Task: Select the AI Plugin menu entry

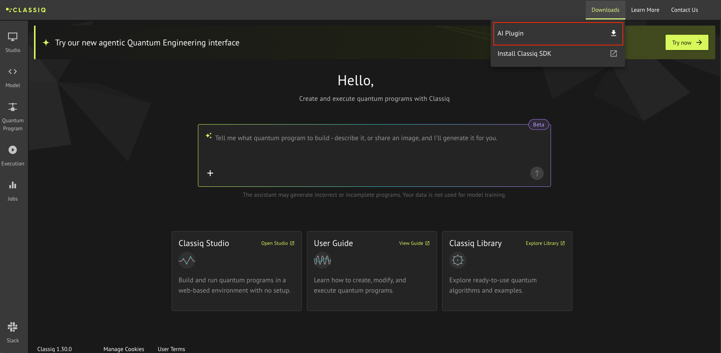Action: (558, 34)
